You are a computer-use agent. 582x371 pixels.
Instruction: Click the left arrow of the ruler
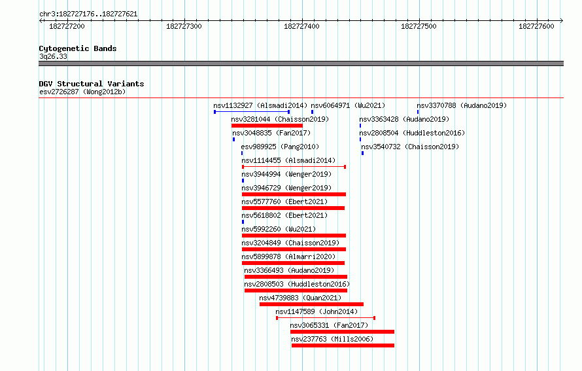(41, 20)
